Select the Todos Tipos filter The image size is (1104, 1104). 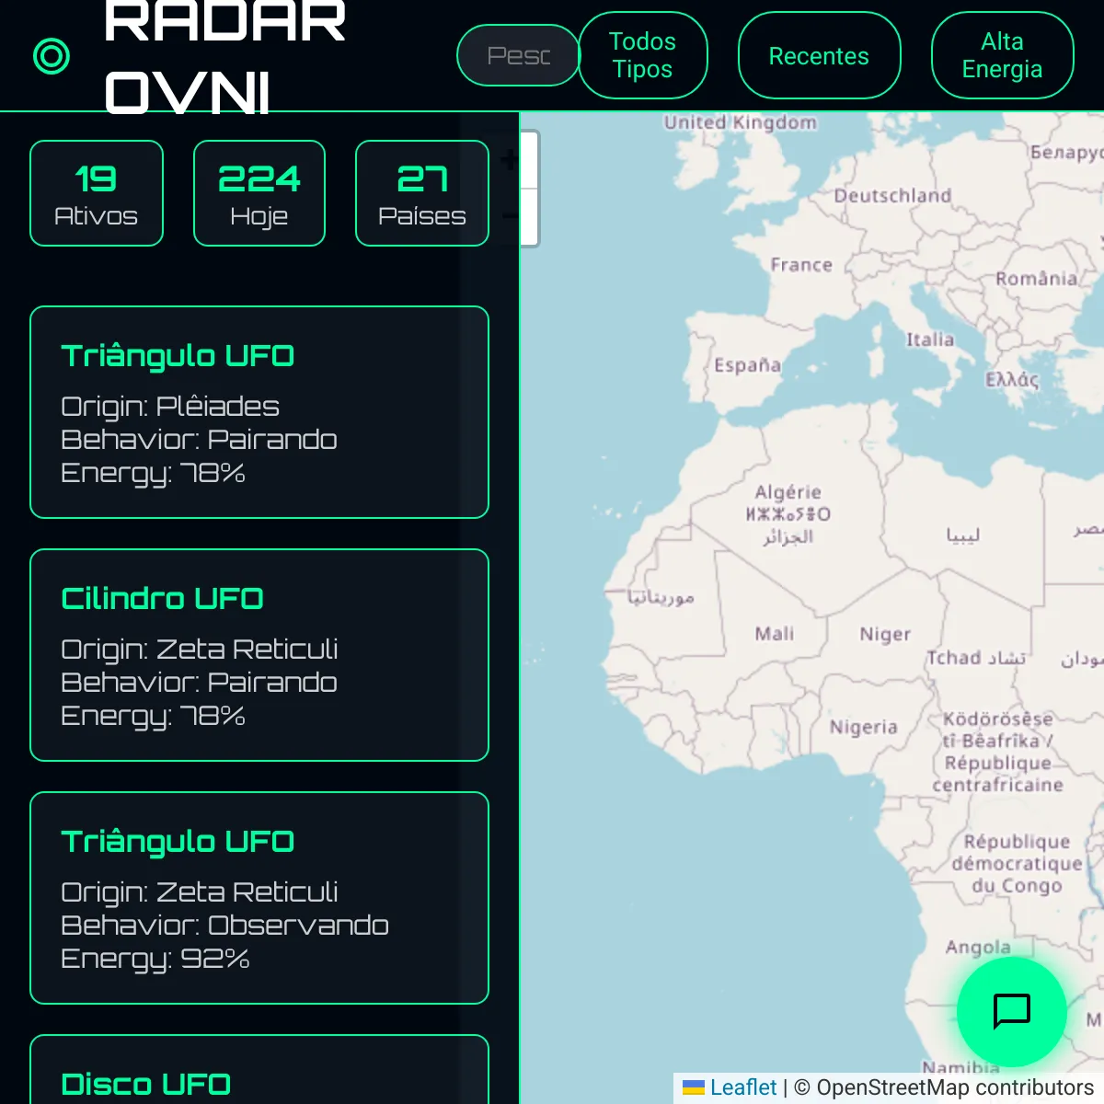[x=642, y=55]
